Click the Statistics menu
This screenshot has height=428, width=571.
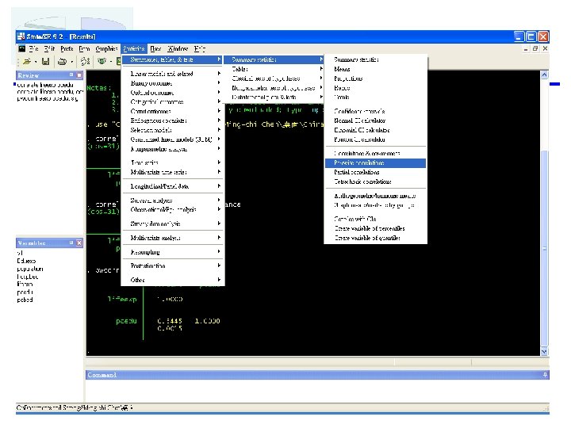(x=134, y=48)
